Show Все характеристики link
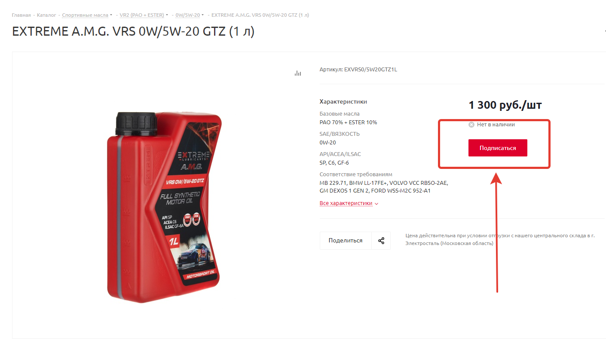This screenshot has height=346, width=606. pos(346,203)
